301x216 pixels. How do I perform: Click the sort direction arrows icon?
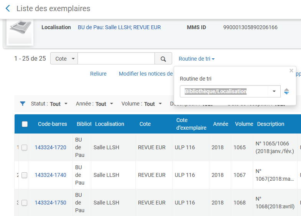pyautogui.click(x=286, y=91)
